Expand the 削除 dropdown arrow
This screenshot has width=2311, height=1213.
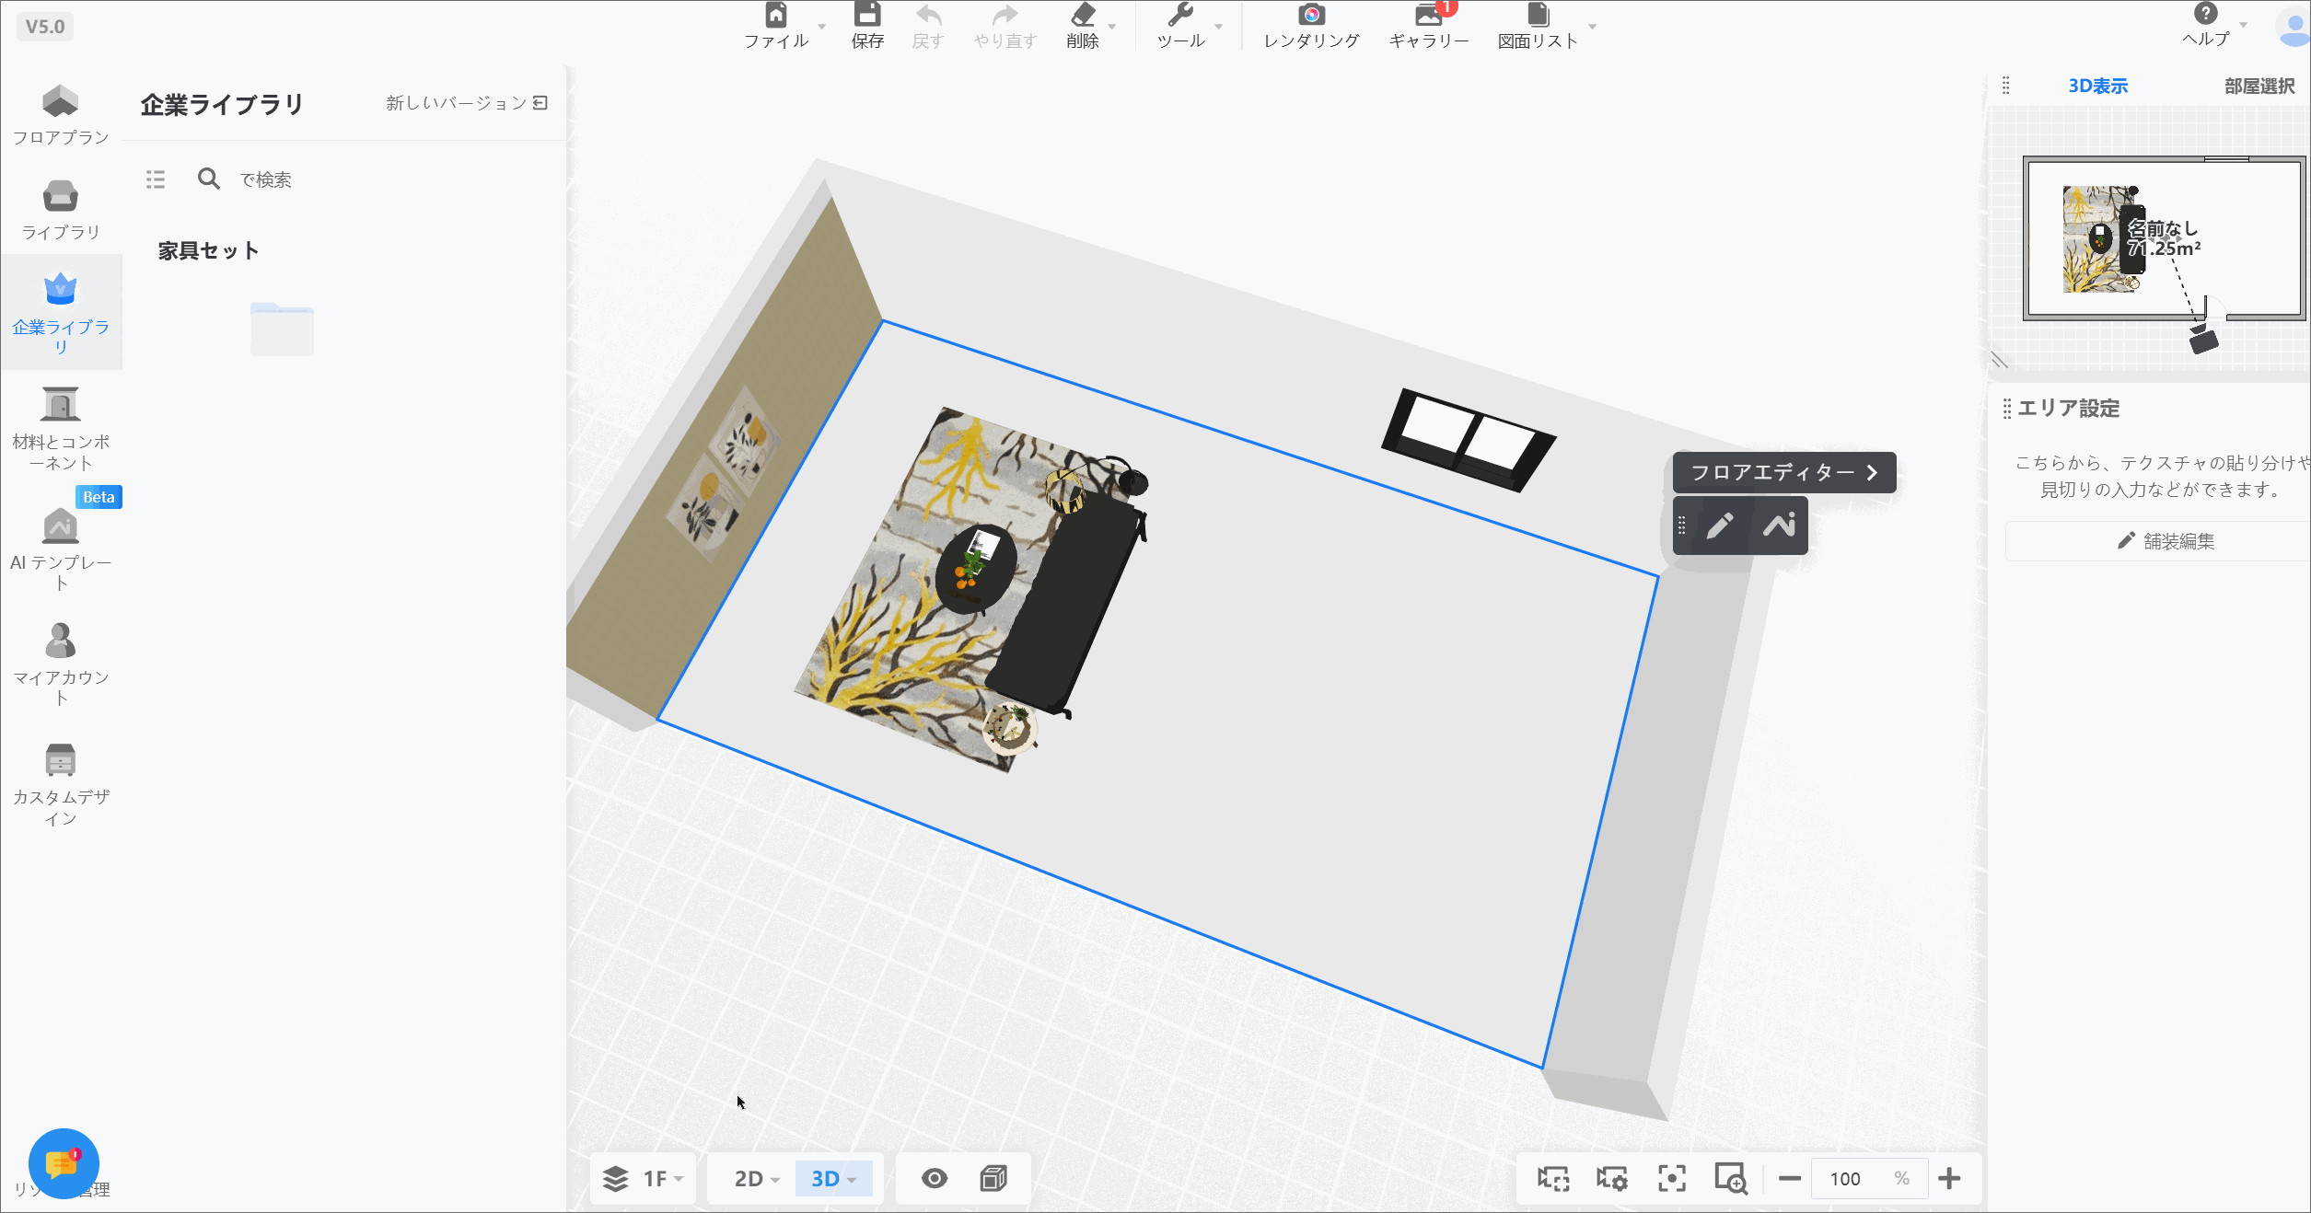(1111, 27)
